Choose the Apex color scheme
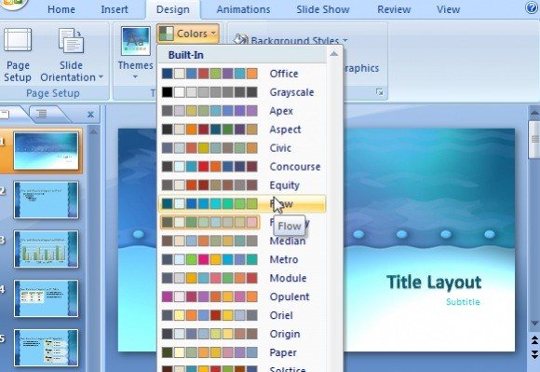Image resolution: width=540 pixels, height=372 pixels. click(242, 111)
